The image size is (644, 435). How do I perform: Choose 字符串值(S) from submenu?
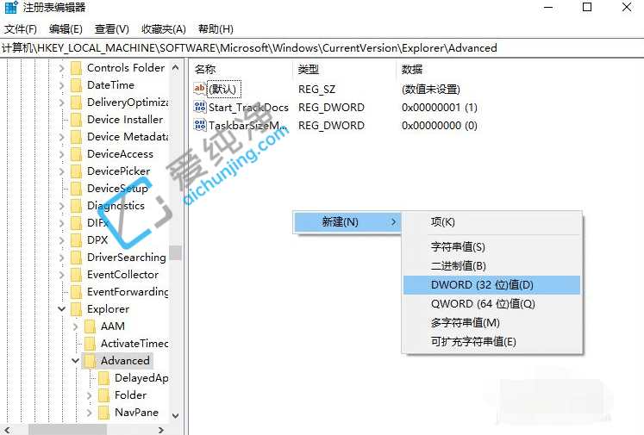tap(491, 246)
